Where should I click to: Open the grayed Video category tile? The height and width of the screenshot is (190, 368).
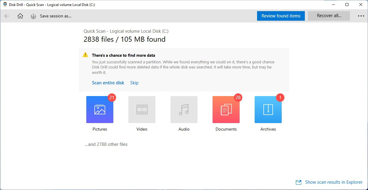[x=142, y=110]
